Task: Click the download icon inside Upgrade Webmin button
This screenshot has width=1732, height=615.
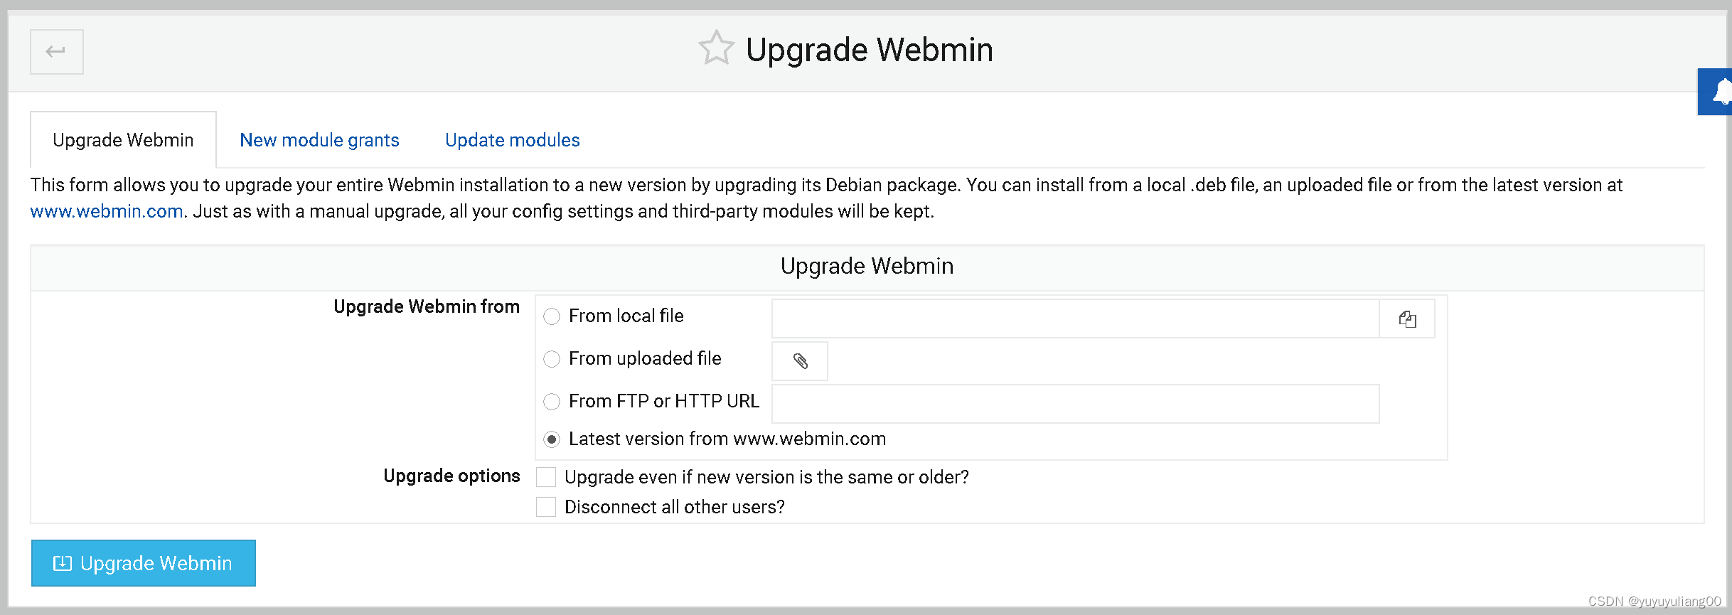Action: pyautogui.click(x=63, y=562)
